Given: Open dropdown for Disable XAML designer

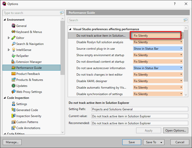Looking at the screenshot, I should tap(181, 81).
